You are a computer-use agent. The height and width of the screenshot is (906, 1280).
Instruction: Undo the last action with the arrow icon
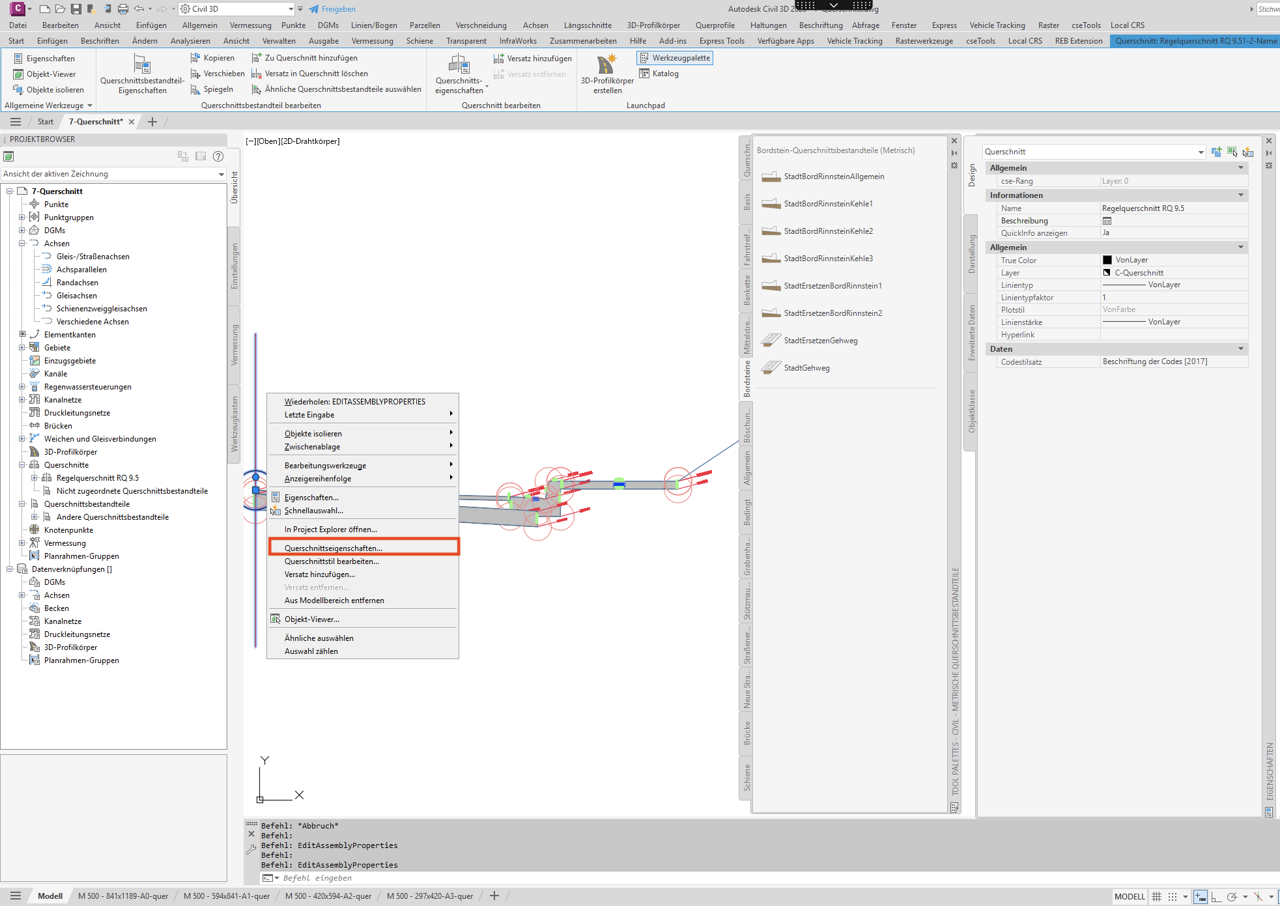pos(139,9)
